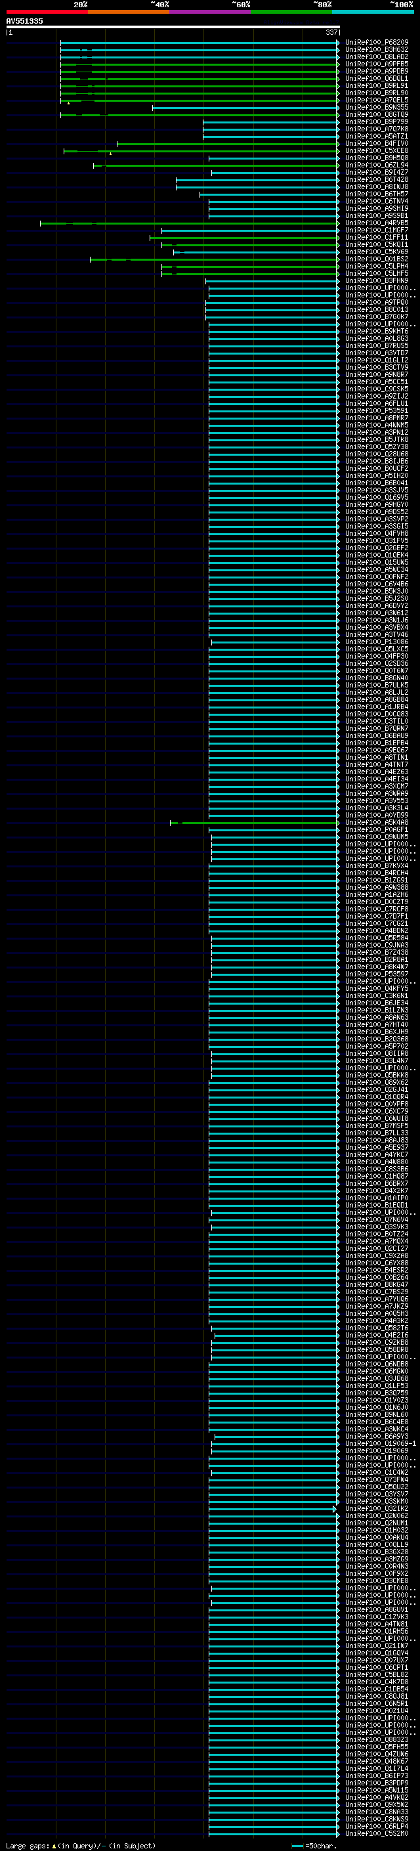Image resolution: width=420 pixels, height=1851 pixels.
Task: Select label UniRef100_Q28U68
Action: [x=377, y=454]
